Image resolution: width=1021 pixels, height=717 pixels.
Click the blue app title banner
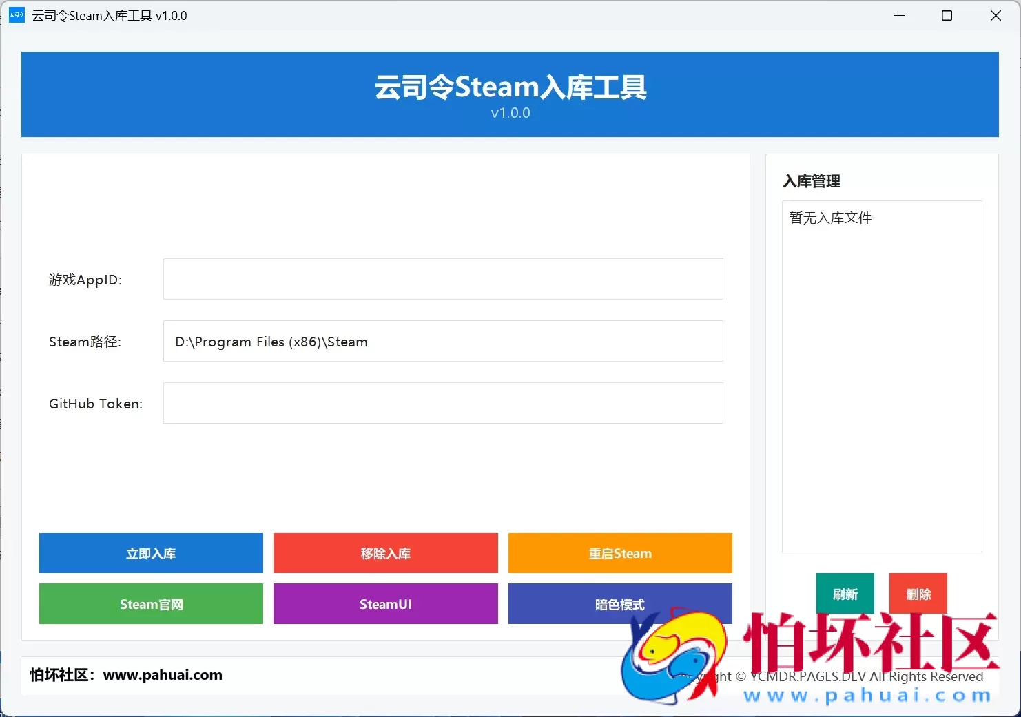(510, 94)
